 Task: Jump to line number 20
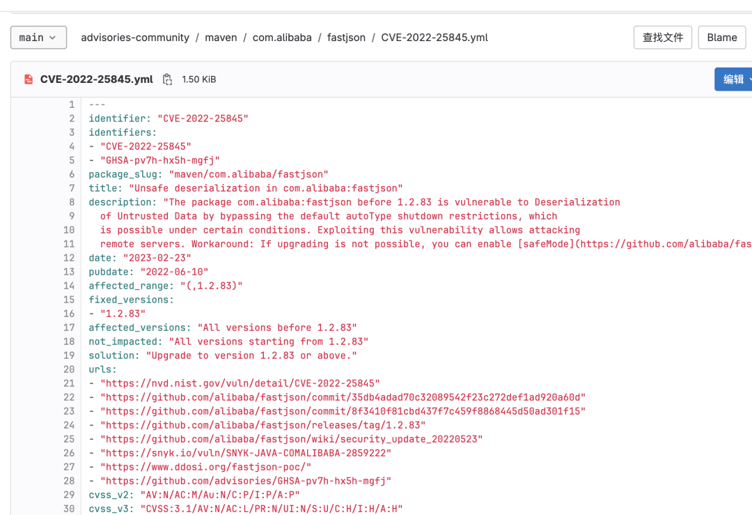click(69, 369)
